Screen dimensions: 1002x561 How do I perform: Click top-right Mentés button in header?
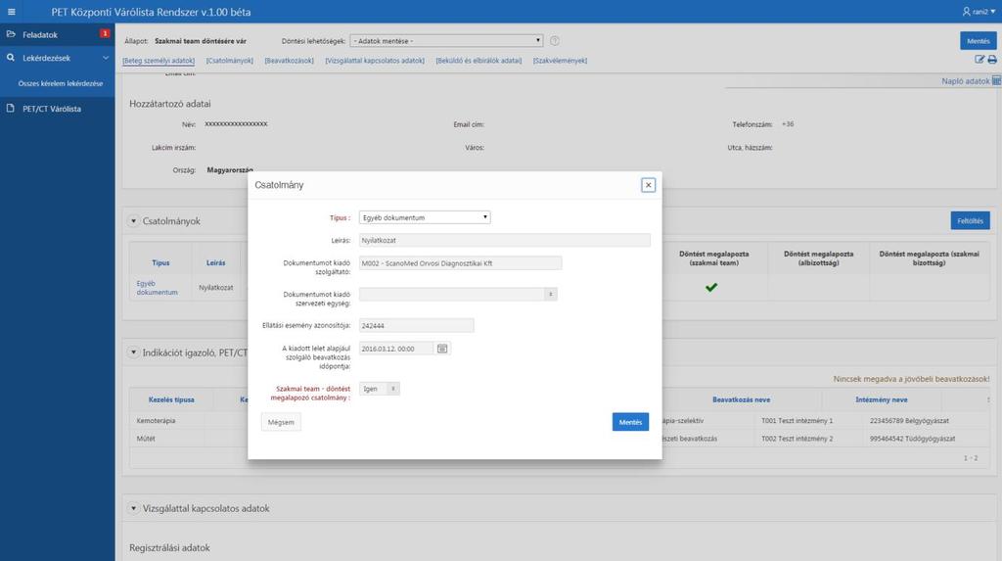coord(978,40)
